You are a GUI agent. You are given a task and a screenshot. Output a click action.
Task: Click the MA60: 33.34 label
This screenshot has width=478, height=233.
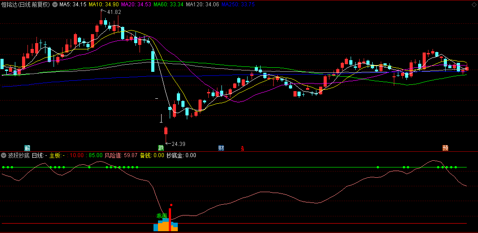click(x=168, y=5)
